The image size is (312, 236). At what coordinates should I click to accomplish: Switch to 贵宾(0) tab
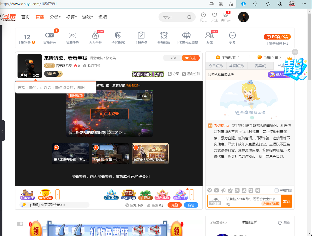click(x=260, y=66)
